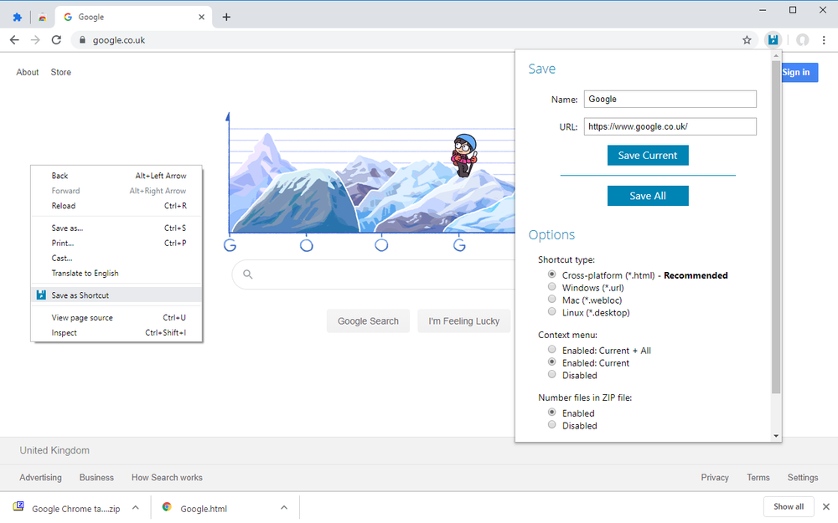The image size is (838, 523).
Task: Click the Name input field containing Google
Action: [x=670, y=100]
